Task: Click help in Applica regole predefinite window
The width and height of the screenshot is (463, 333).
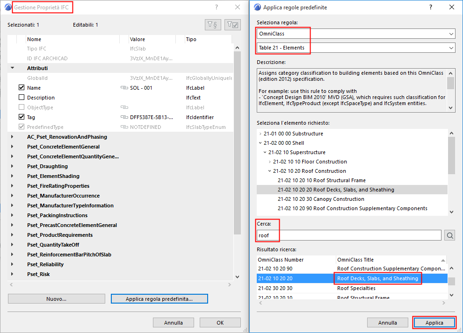Action: [431, 7]
